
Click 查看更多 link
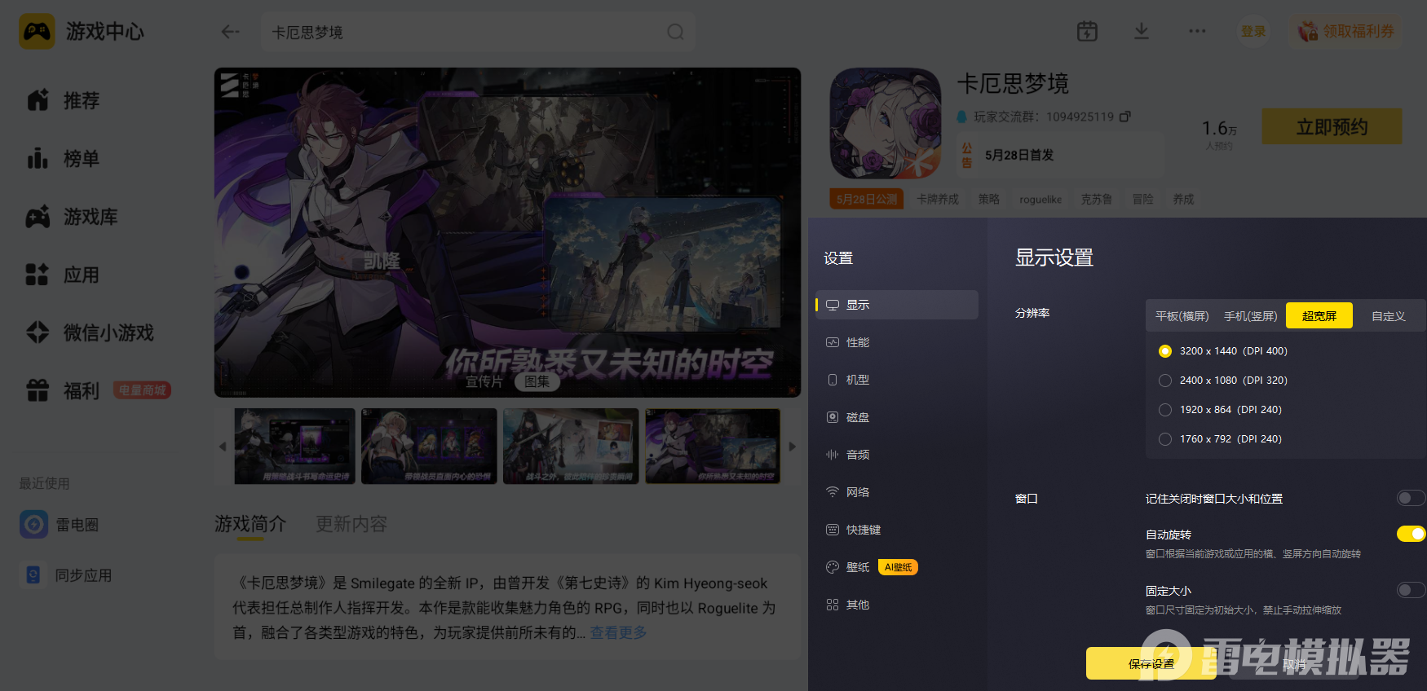618,632
